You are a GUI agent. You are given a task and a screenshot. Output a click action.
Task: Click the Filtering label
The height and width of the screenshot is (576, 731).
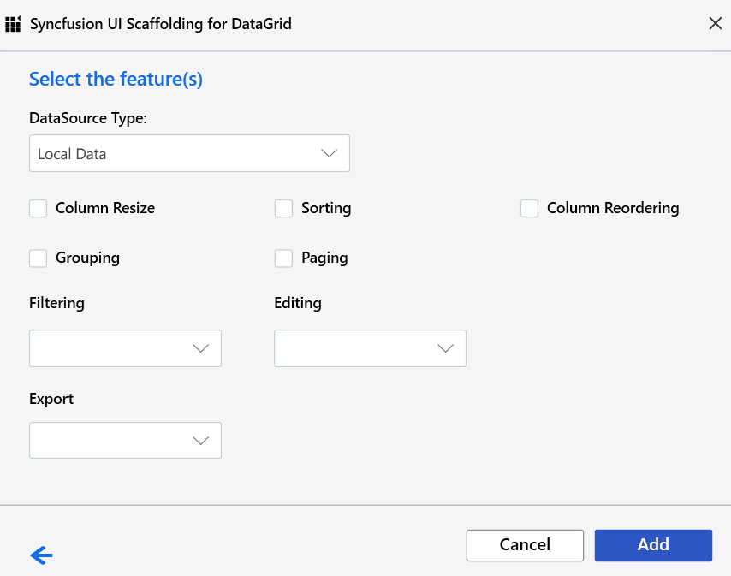56,303
